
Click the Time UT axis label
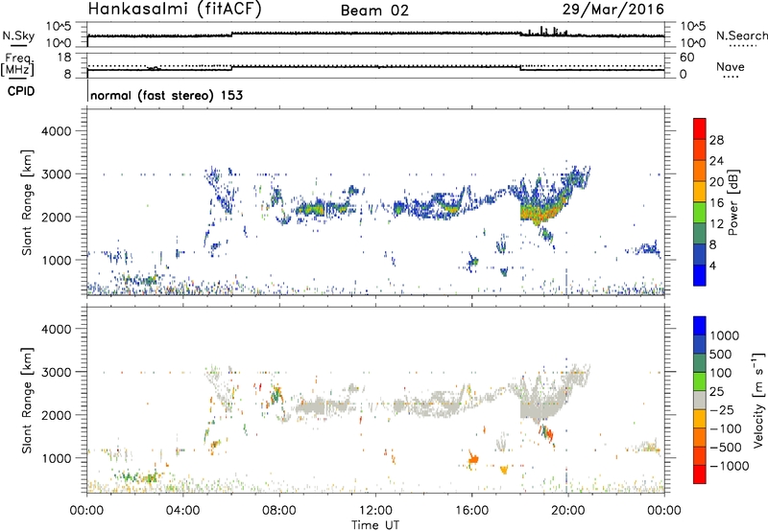375,525
